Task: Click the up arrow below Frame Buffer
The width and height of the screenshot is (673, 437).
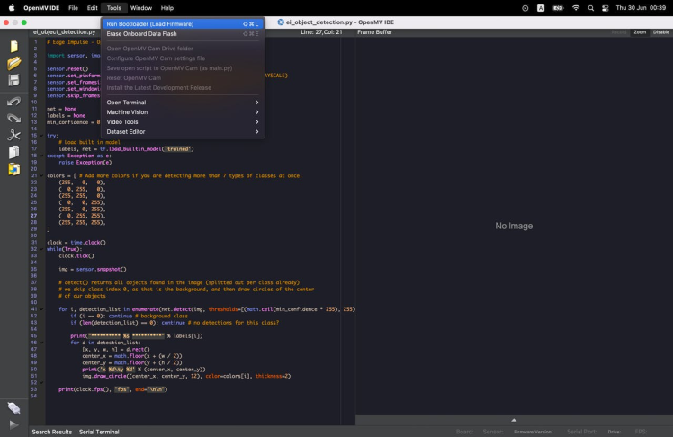Action: (514, 420)
